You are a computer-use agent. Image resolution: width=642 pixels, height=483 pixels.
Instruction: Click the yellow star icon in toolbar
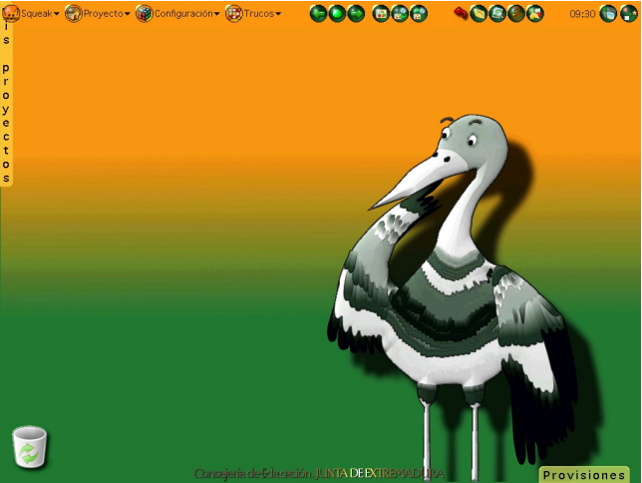click(535, 13)
